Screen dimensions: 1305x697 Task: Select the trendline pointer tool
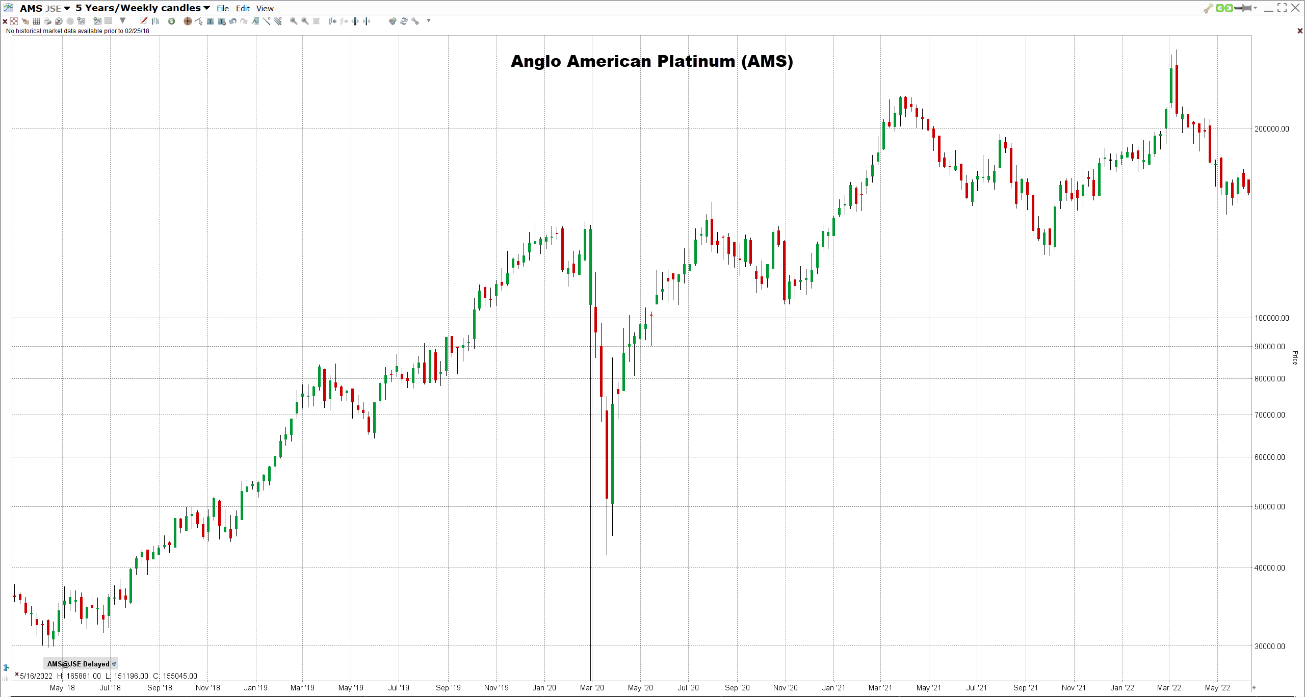tap(199, 21)
